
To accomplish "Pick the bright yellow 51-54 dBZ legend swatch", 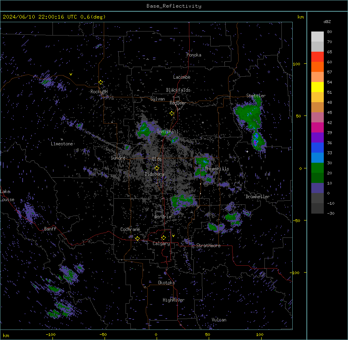I will (x=317, y=87).
